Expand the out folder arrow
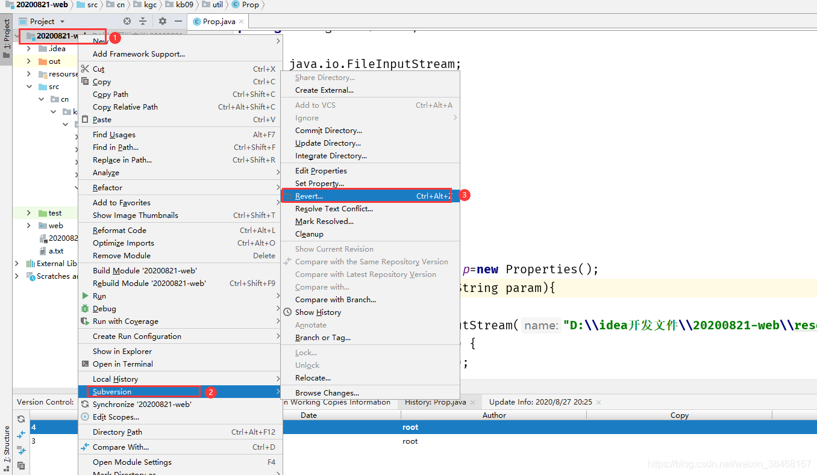Viewport: 817px width, 475px height. 29,61
